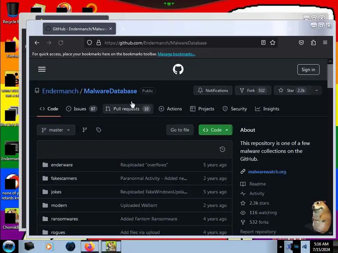
Task: Open the Projects tab
Action: pos(202,109)
